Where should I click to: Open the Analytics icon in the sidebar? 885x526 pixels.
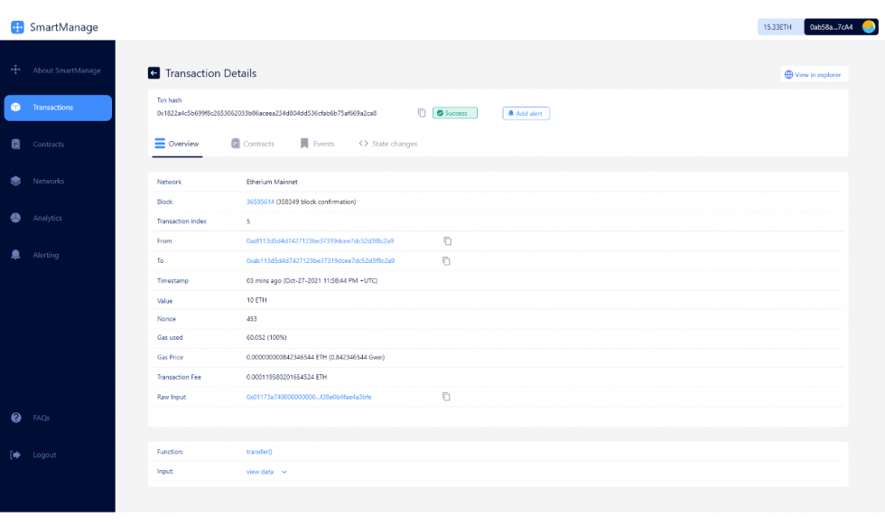(x=14, y=218)
